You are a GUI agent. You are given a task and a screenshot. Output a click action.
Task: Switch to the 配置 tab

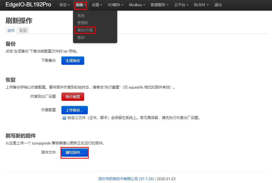click(x=23, y=30)
